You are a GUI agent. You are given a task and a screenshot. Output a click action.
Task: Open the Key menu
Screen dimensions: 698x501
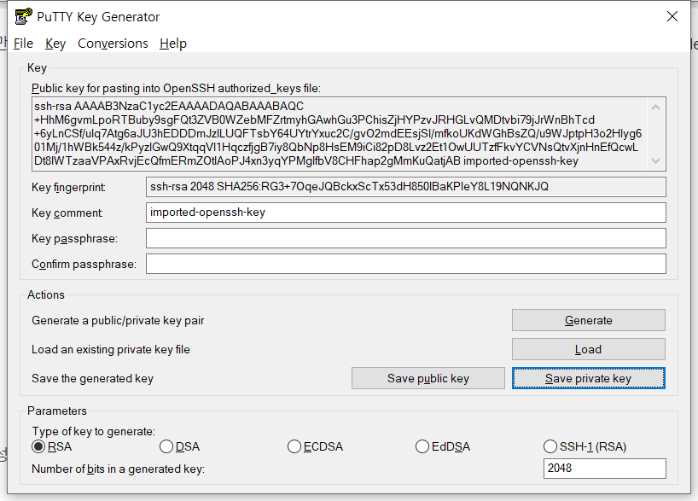coord(55,44)
